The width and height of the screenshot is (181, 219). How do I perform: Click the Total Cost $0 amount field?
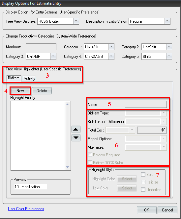pos(152,130)
